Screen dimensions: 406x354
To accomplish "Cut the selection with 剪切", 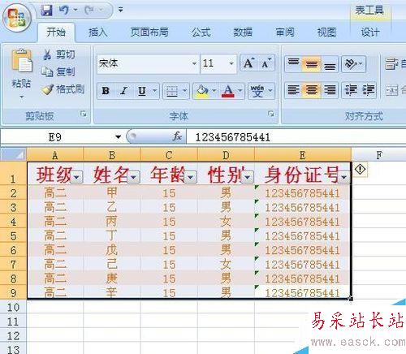I will pyautogui.click(x=59, y=54).
